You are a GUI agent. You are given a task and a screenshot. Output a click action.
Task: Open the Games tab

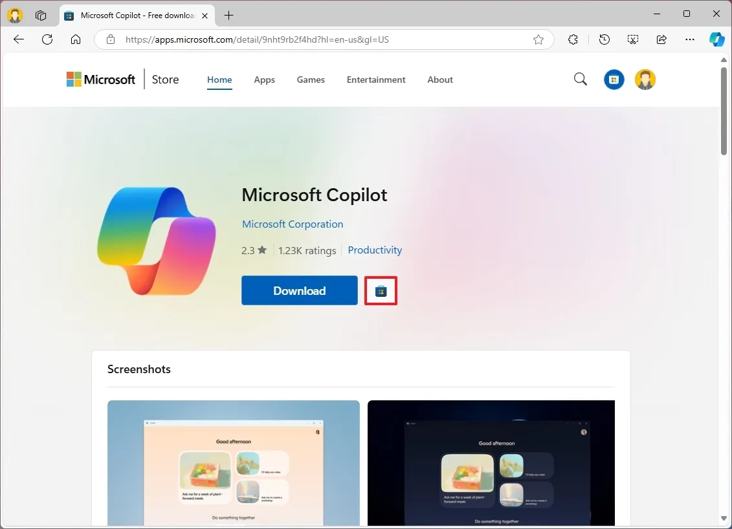pyautogui.click(x=311, y=80)
